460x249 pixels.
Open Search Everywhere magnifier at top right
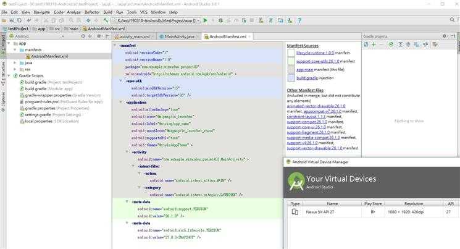click(x=452, y=20)
